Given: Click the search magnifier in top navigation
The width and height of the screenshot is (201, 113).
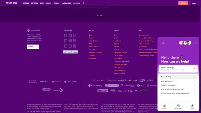Looking at the screenshot, I should coord(84,3).
